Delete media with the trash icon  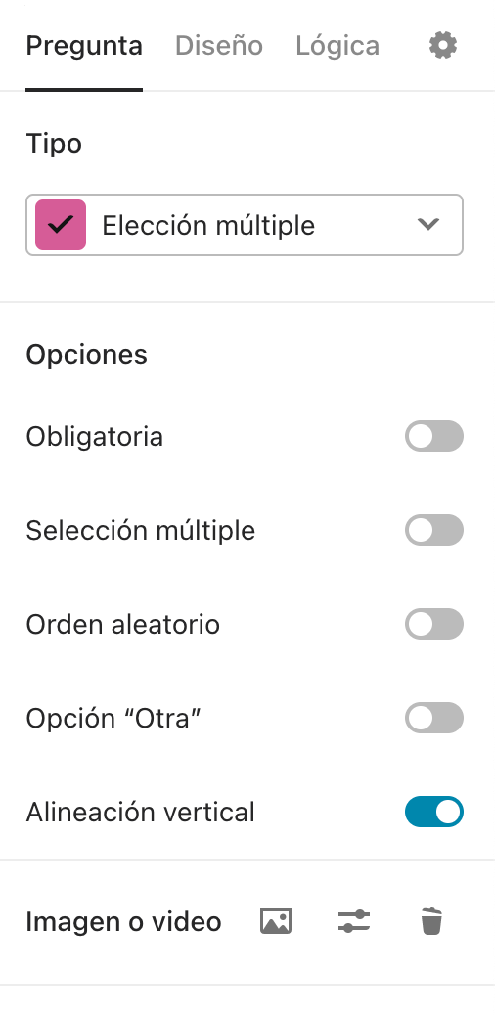[431, 921]
